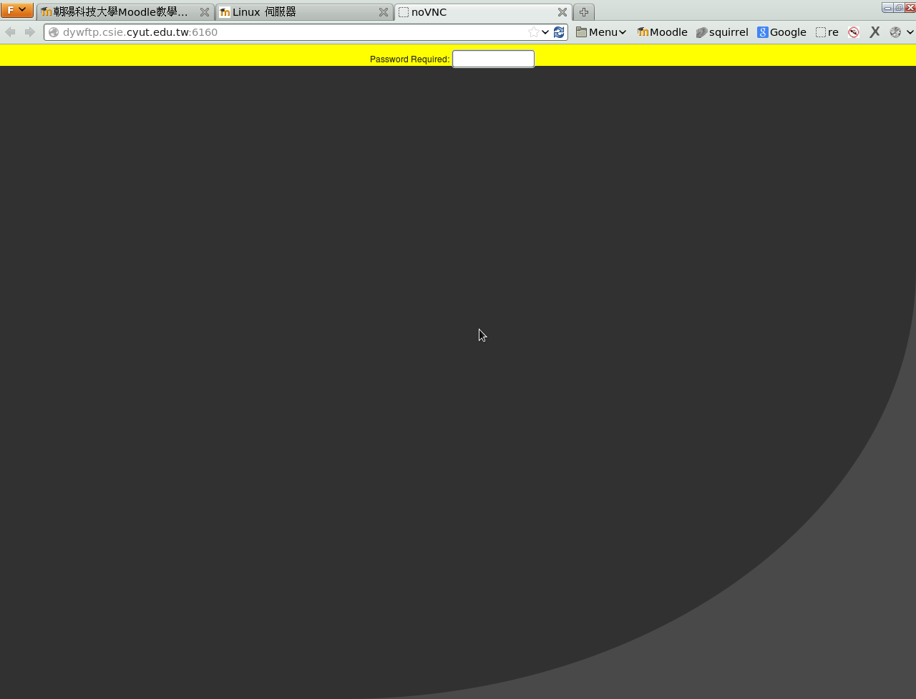Screen dimensions: 916x699
Task: Open the orange Firefox menu button
Action: [16, 10]
